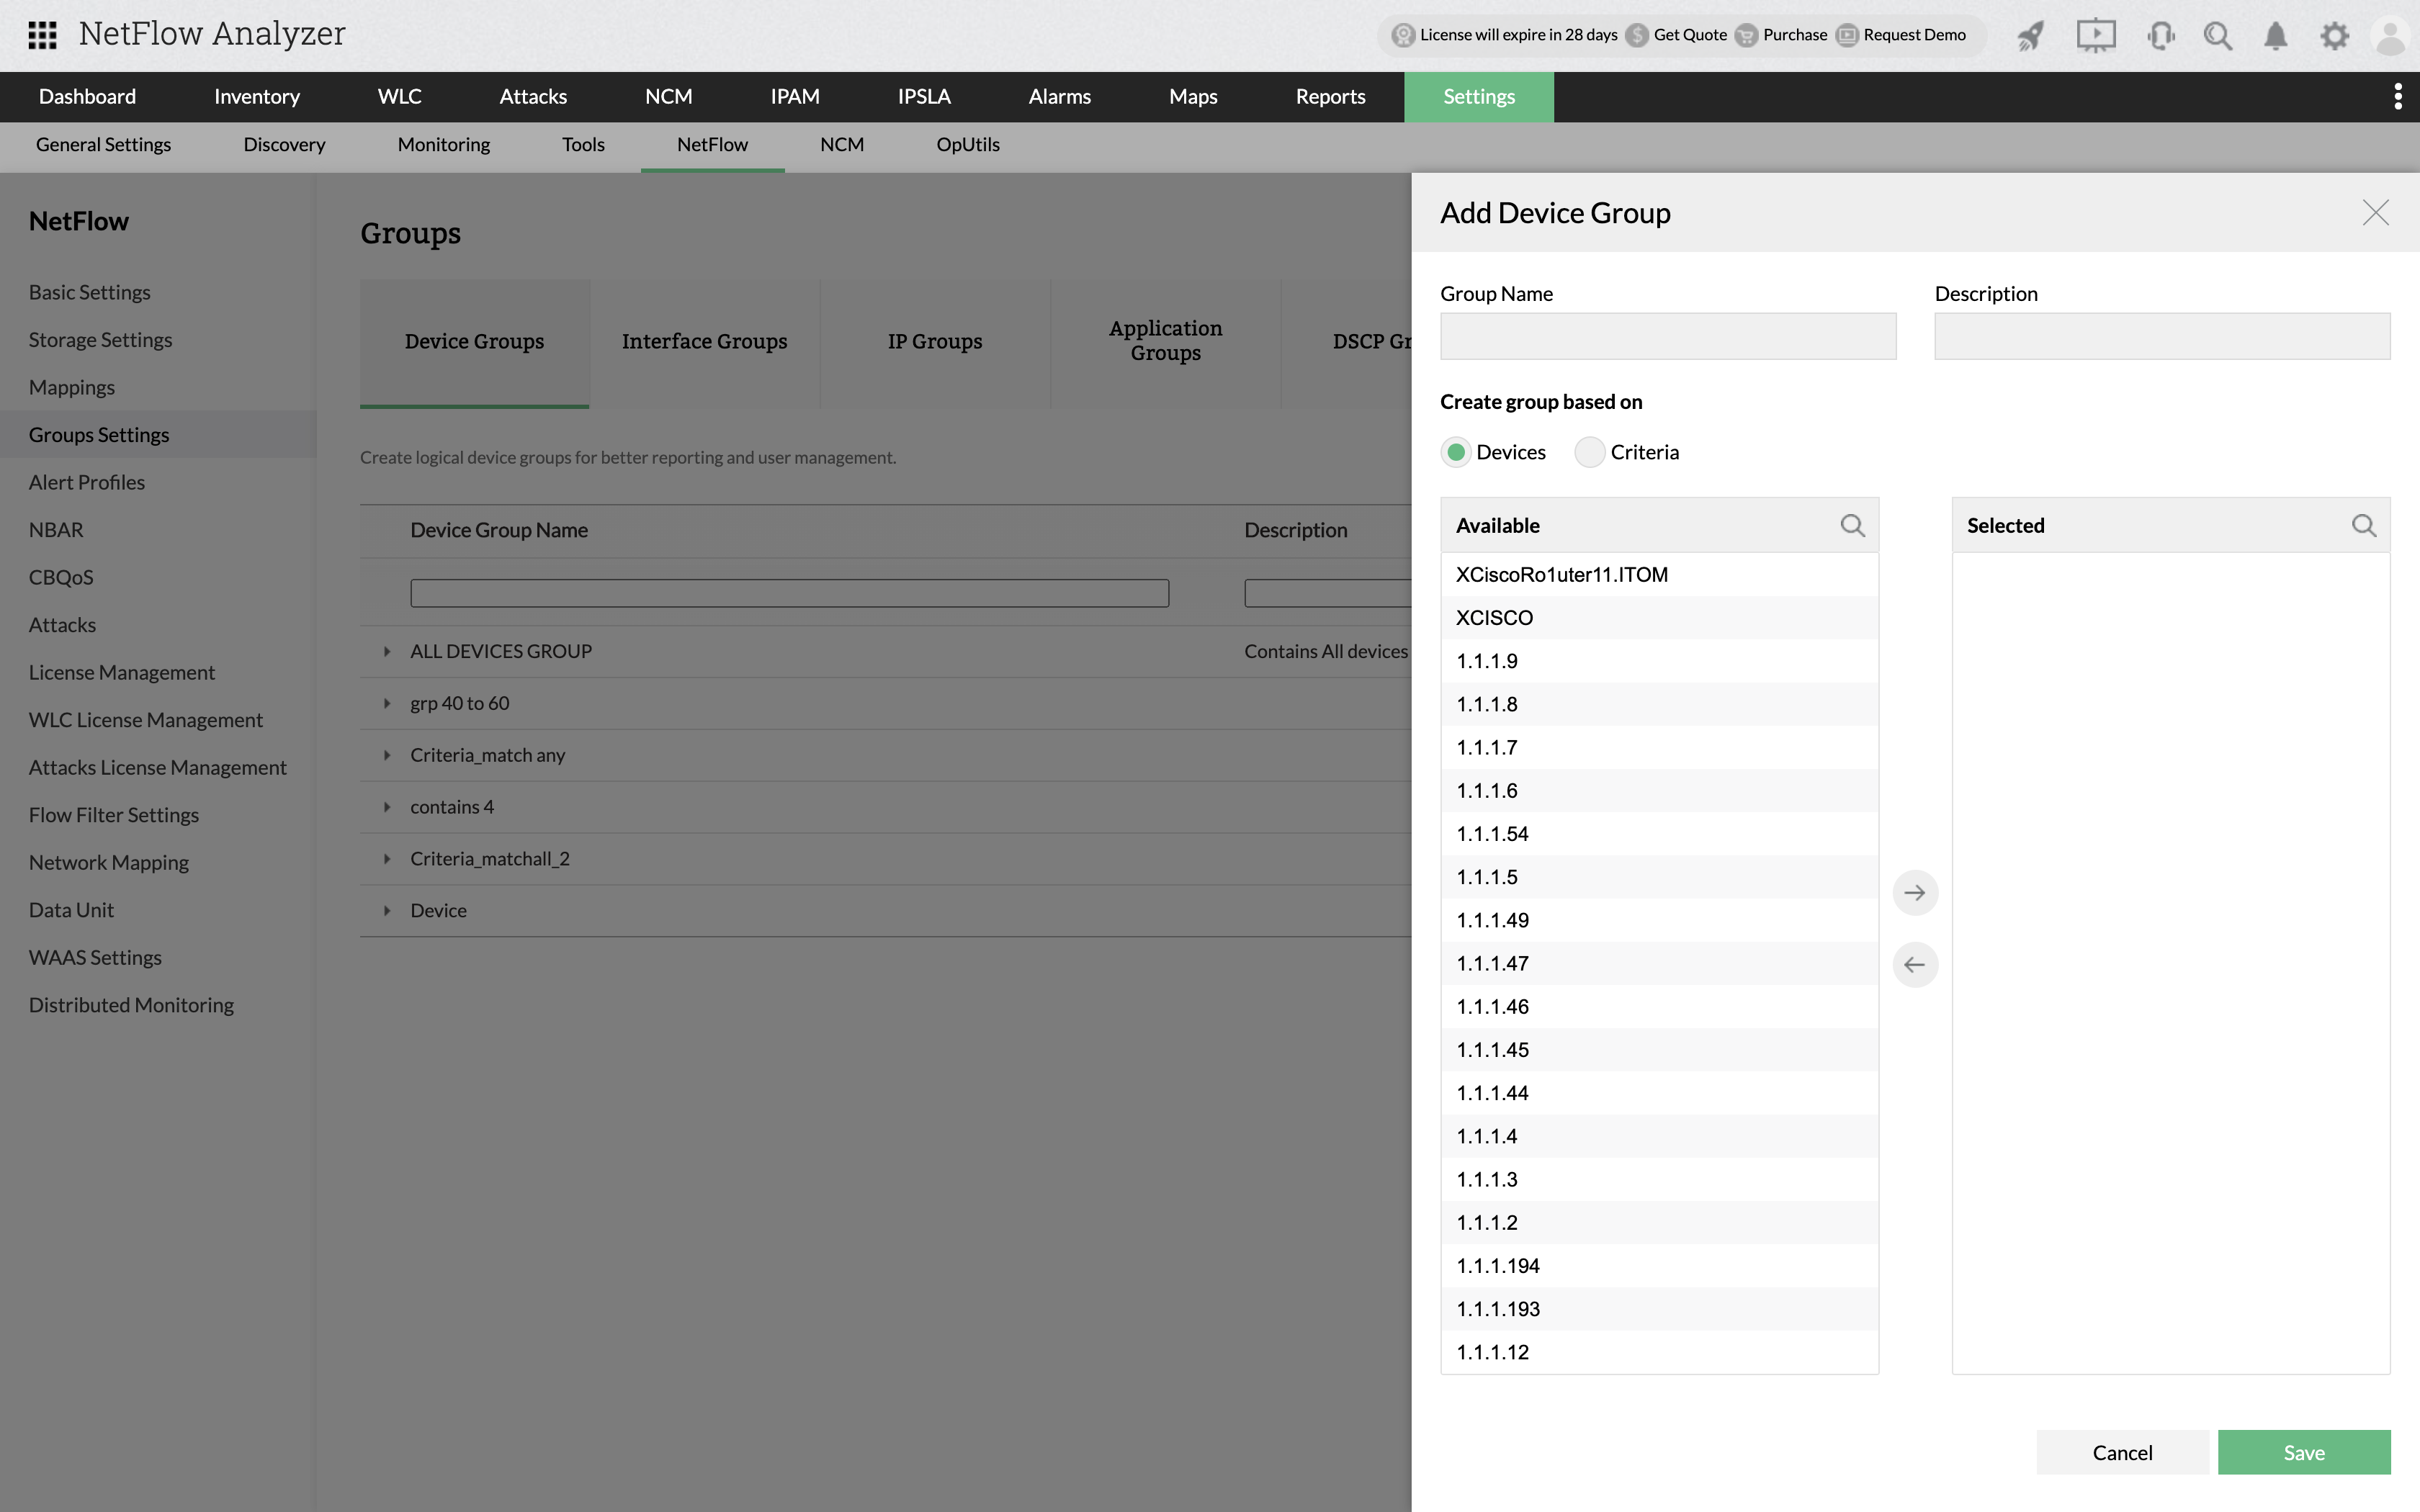Click the global search magnifier icon
This screenshot has width=2420, height=1512.
(x=2218, y=35)
